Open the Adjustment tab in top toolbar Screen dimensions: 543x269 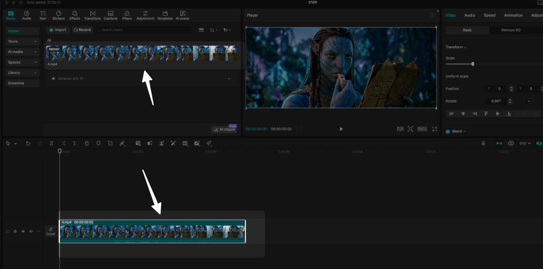pyautogui.click(x=145, y=15)
